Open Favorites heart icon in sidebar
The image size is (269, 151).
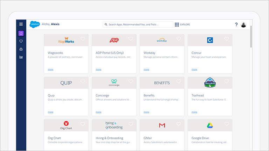21,41
